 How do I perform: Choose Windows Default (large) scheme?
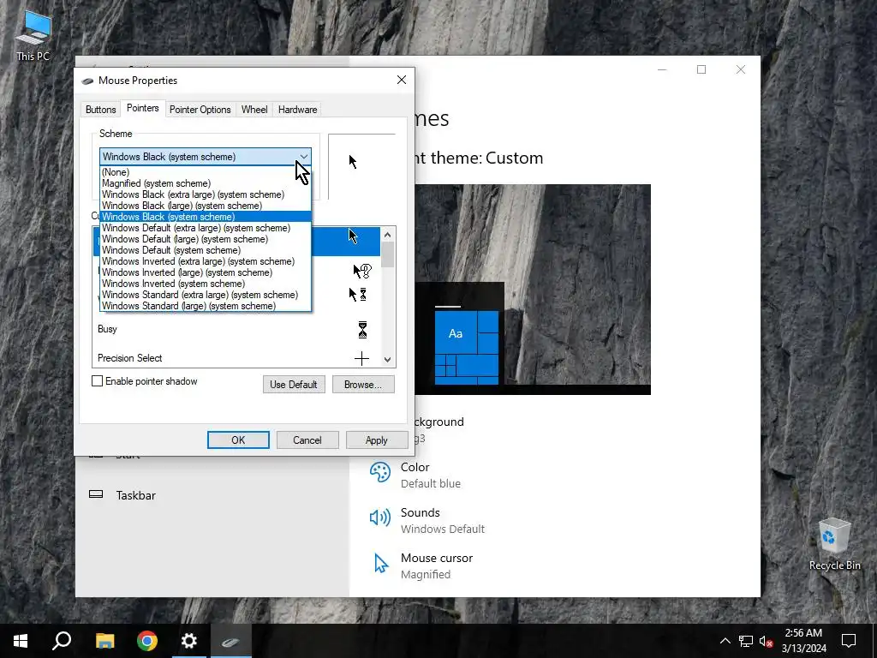tap(206, 240)
